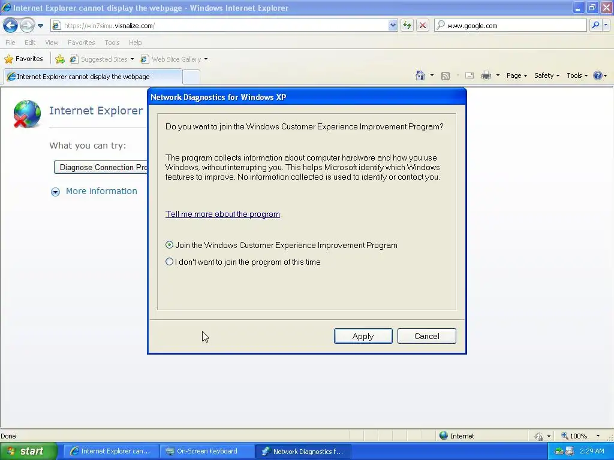
Task: Stop loading with the red X icon
Action: coord(423,25)
